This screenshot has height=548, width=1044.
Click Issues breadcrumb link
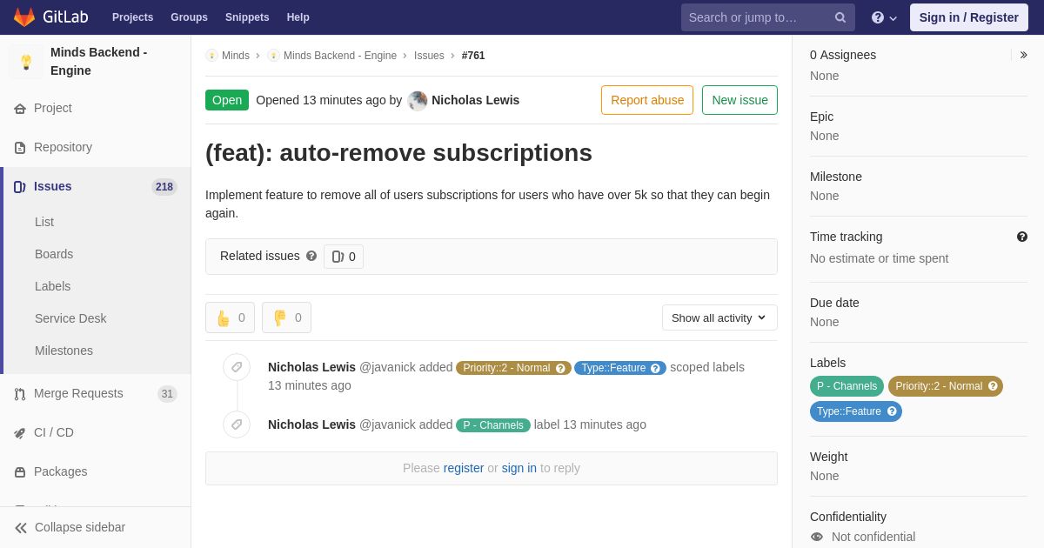coord(429,56)
